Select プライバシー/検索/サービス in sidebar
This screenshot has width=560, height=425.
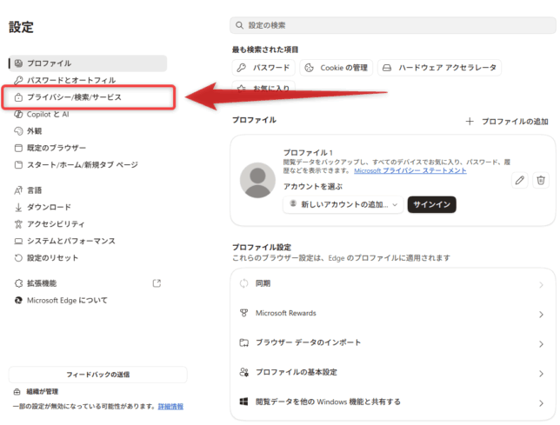pos(88,97)
